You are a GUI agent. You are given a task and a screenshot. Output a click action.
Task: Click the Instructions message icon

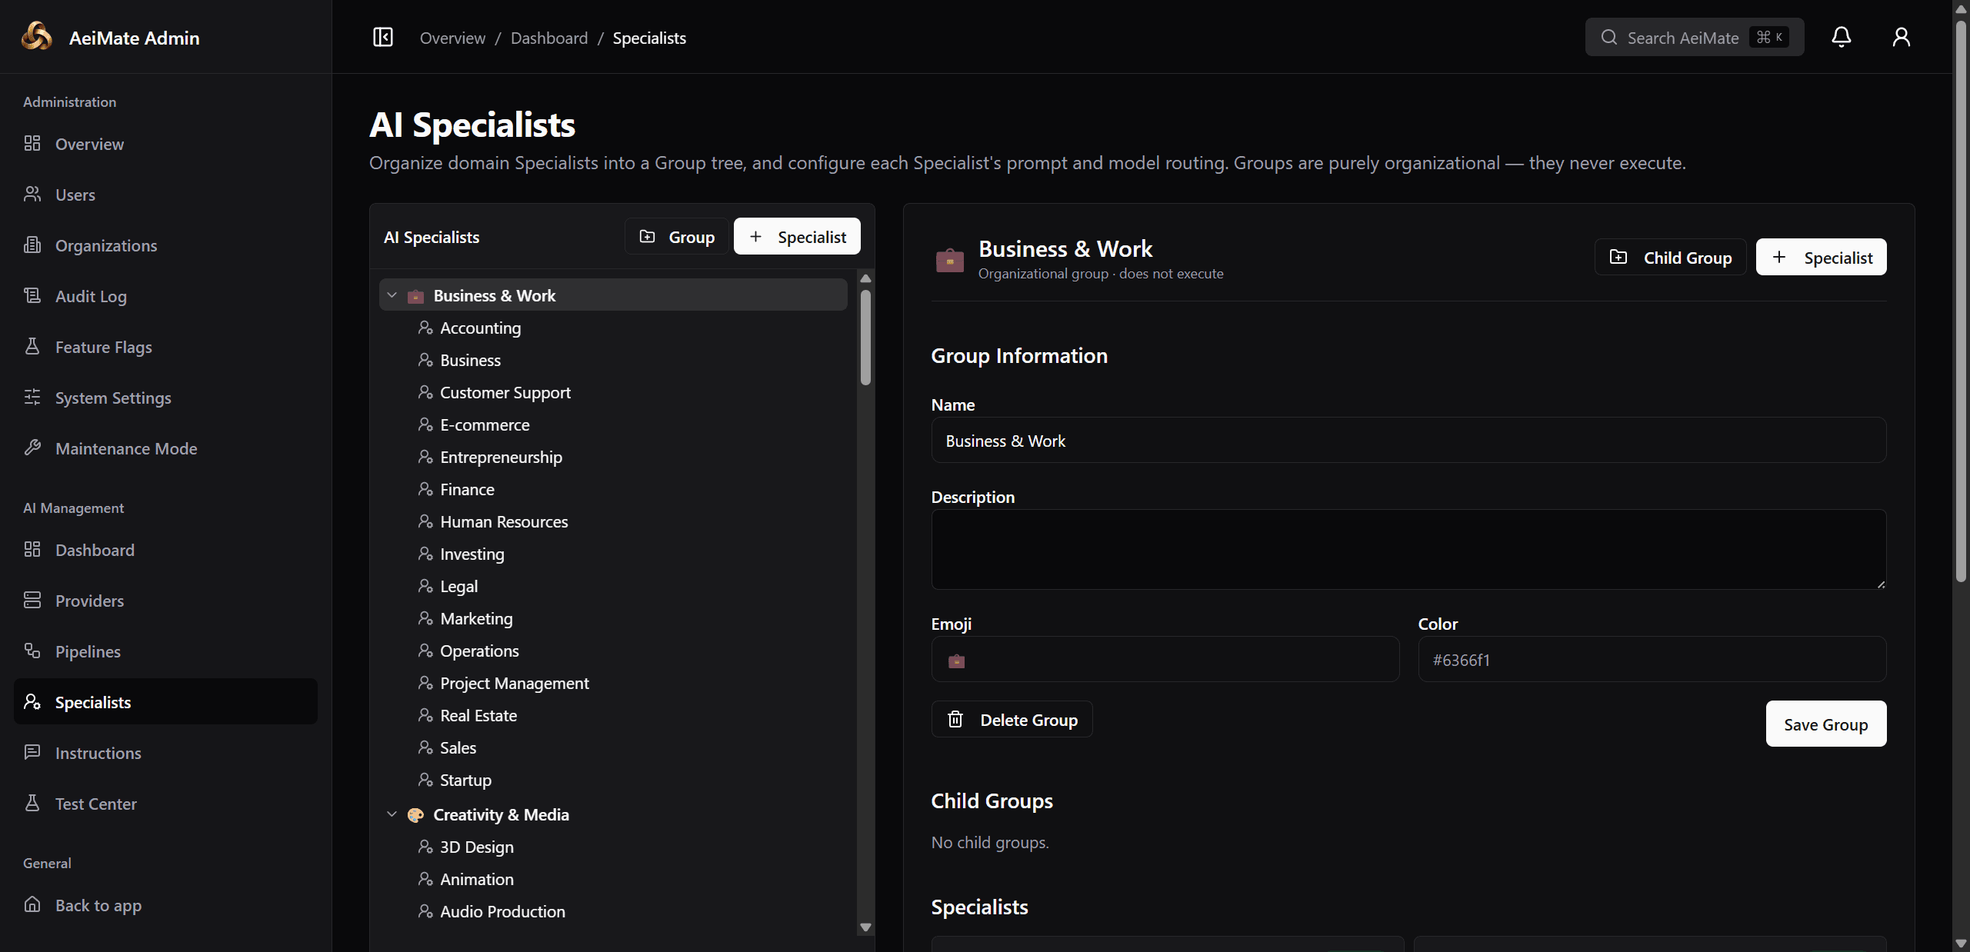32,752
